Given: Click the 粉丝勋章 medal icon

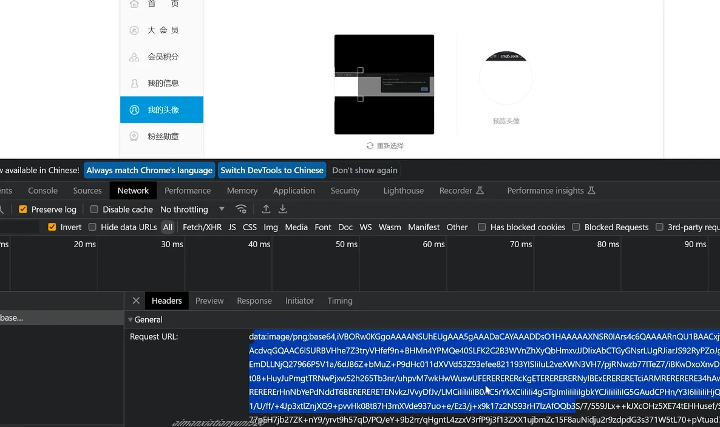Looking at the screenshot, I should pyautogui.click(x=134, y=137).
